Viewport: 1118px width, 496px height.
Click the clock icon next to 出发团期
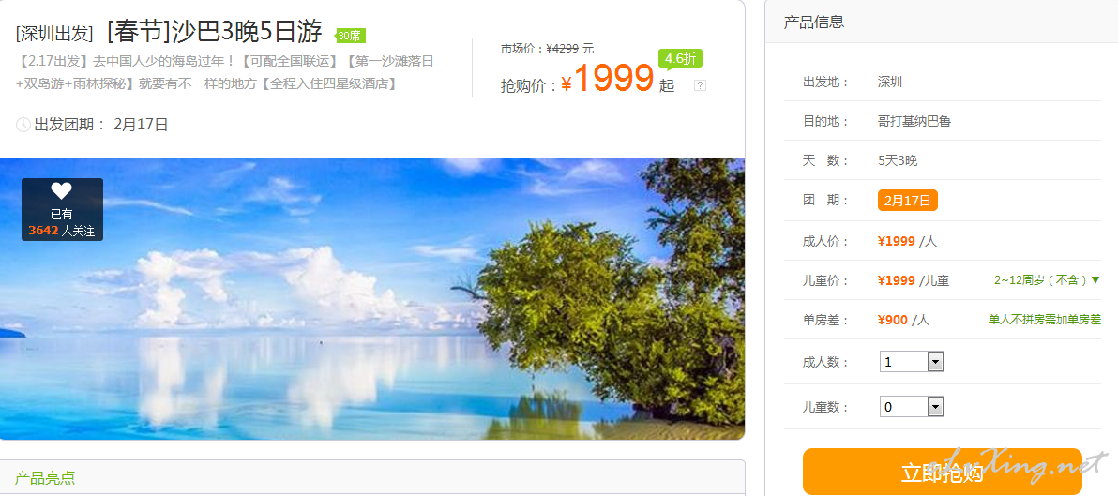pos(23,125)
